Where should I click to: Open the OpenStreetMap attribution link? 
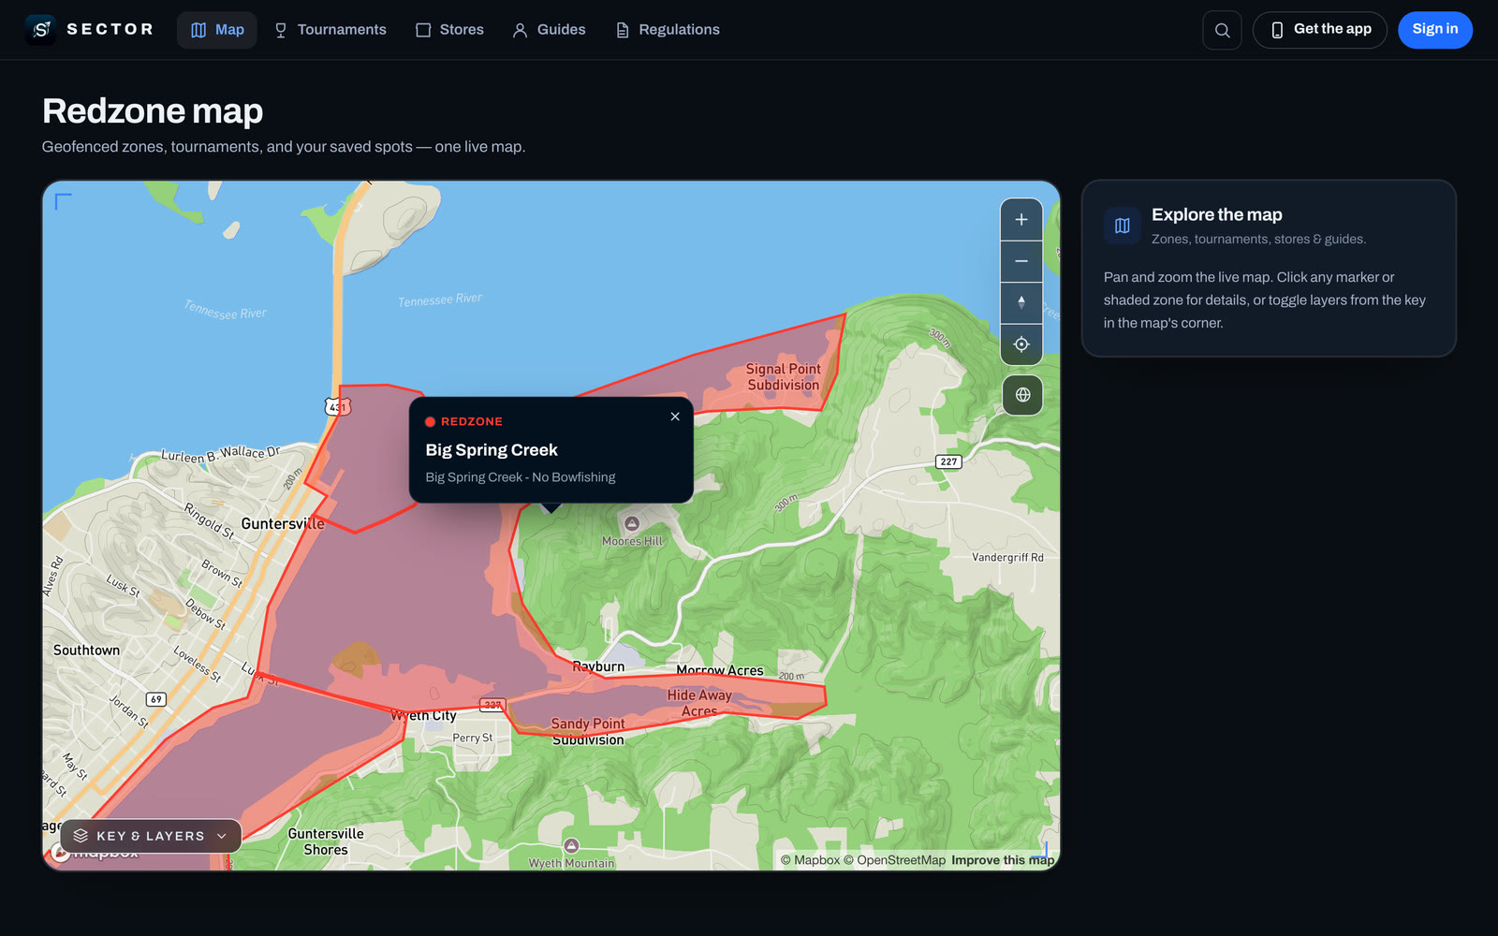pos(894,860)
